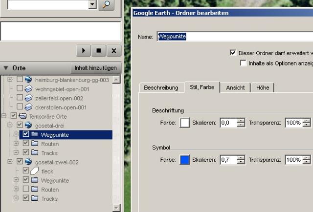The height and width of the screenshot is (212, 313).
Task: Check the okerstollen-open-001 checkbox
Action: [20, 106]
